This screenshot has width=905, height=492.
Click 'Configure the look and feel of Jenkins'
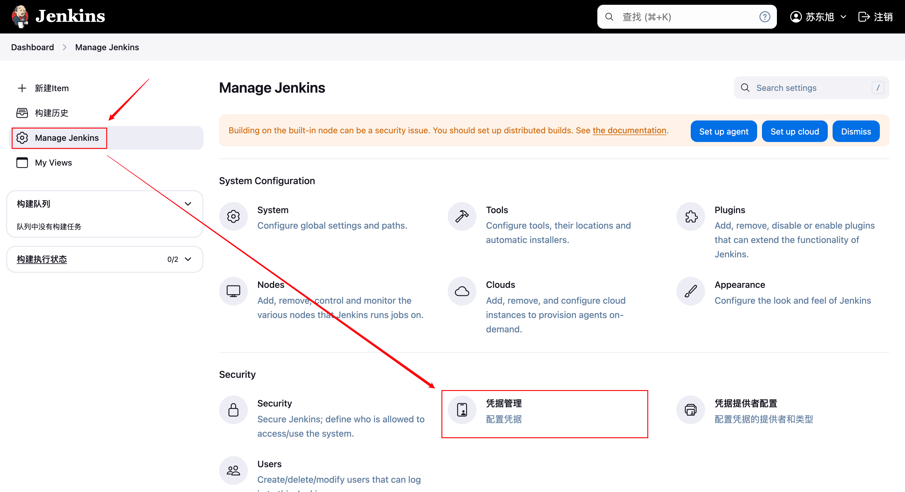click(x=792, y=300)
